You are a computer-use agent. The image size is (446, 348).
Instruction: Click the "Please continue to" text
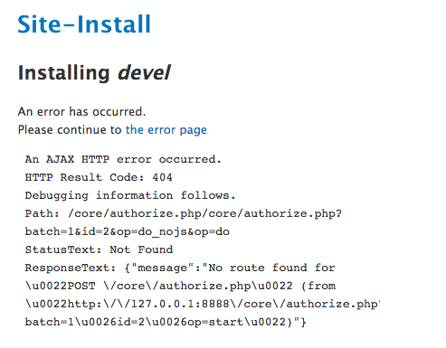point(70,130)
